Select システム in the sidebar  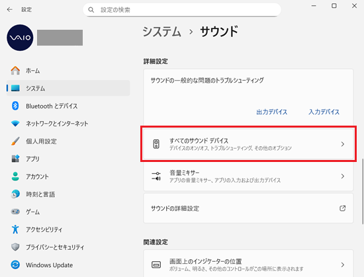pos(68,88)
